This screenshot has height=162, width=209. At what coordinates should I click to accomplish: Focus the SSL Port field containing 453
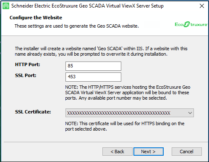point(93,77)
